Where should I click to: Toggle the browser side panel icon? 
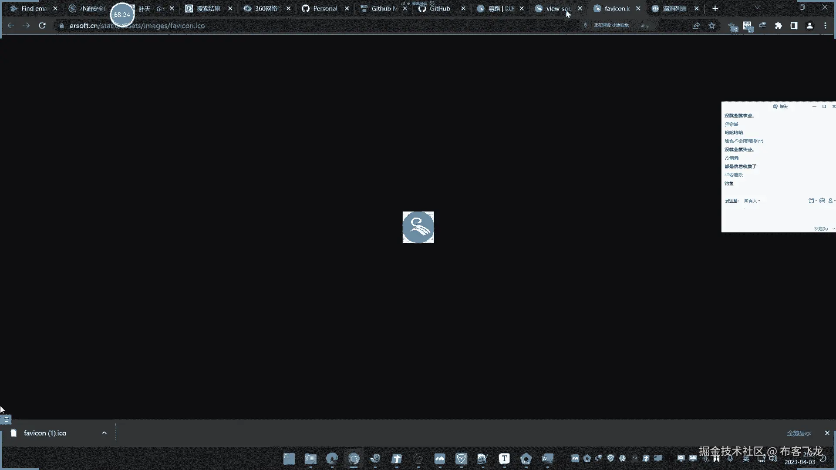pyautogui.click(x=794, y=26)
